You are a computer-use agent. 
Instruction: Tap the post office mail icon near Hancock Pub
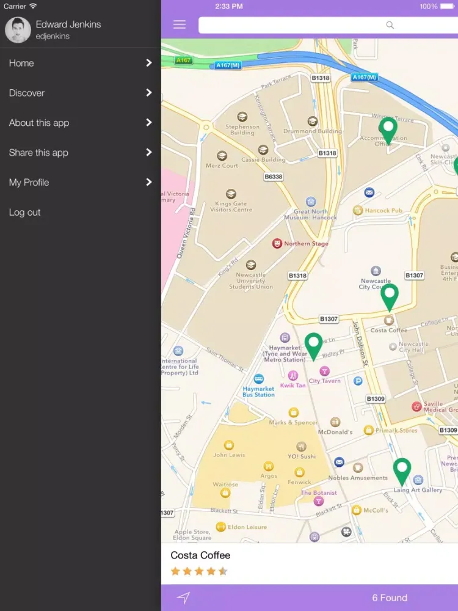(369, 192)
